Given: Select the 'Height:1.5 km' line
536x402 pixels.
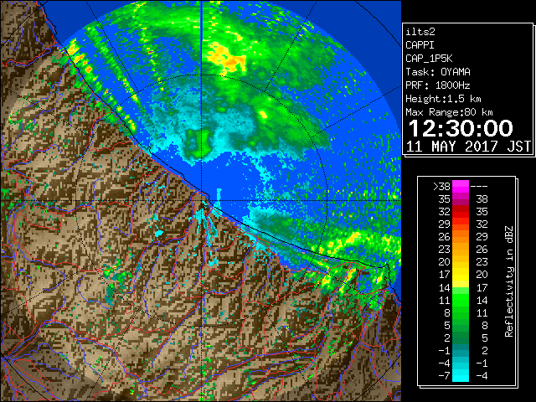Looking at the screenshot, I should 443,99.
